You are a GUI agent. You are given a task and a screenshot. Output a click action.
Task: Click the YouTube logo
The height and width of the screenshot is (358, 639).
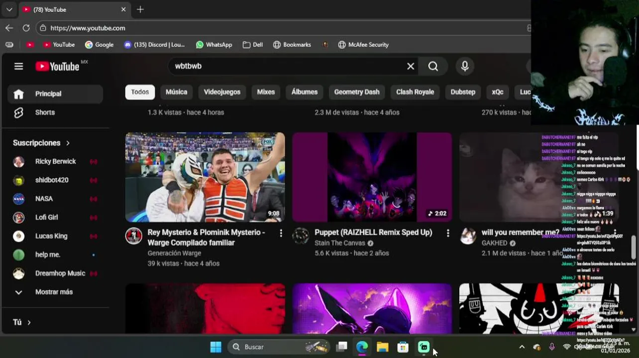[57, 66]
